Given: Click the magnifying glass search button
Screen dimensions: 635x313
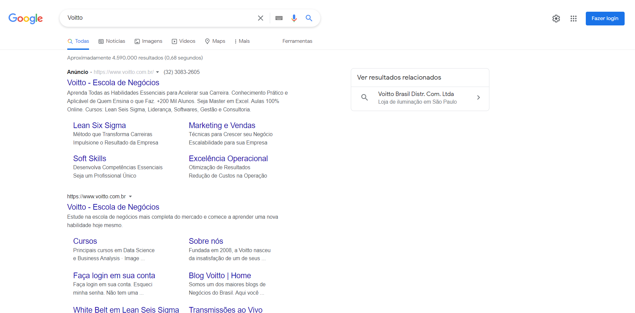Looking at the screenshot, I should tap(309, 18).
